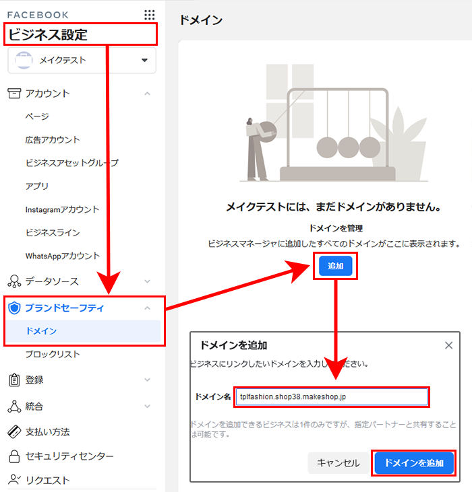The height and width of the screenshot is (492, 472).
Task: Click the requests person icon
Action: [14, 480]
